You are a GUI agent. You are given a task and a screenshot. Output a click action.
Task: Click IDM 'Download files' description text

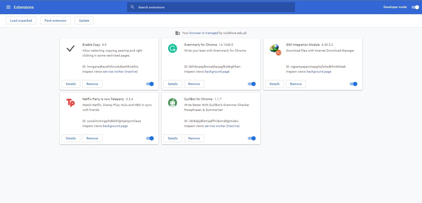coord(320,51)
